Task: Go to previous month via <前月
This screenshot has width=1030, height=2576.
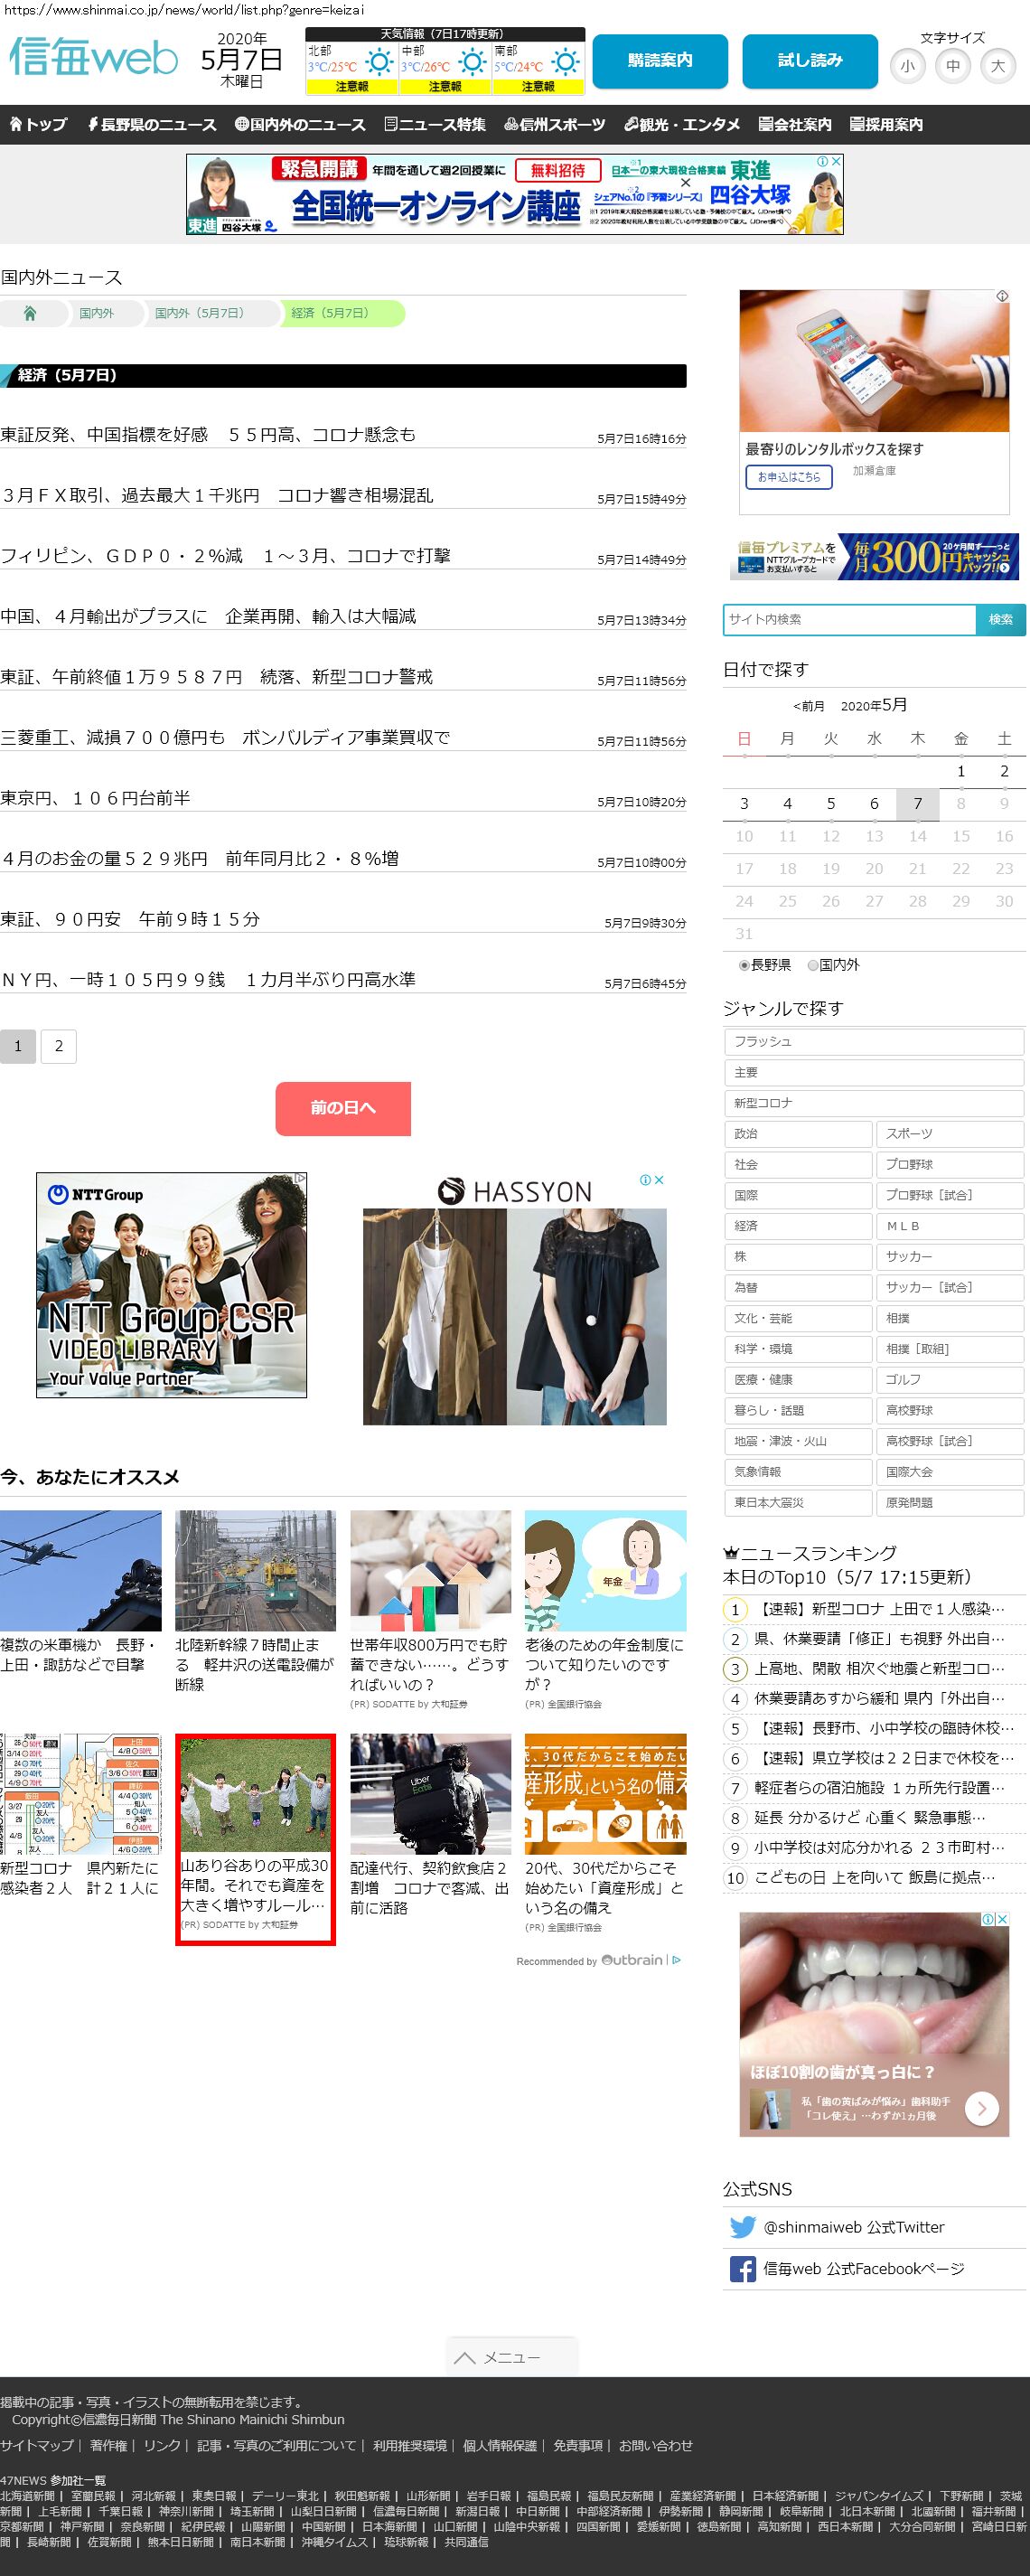Action: (x=808, y=706)
